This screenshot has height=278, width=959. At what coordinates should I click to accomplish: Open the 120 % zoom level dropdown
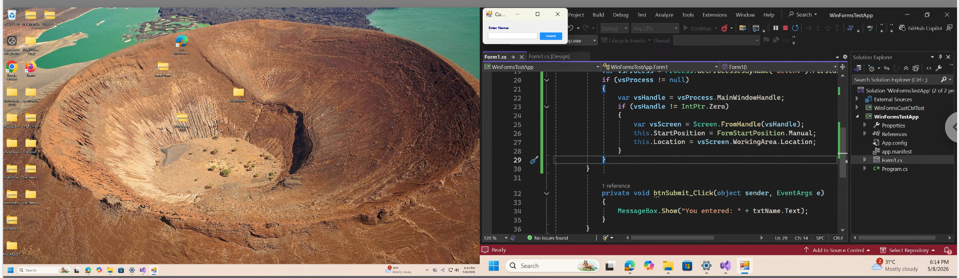[506, 238]
